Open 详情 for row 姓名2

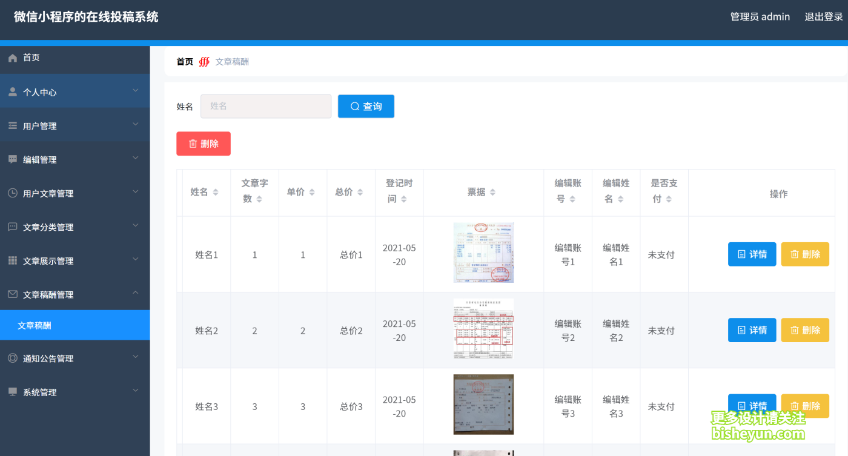click(x=752, y=330)
